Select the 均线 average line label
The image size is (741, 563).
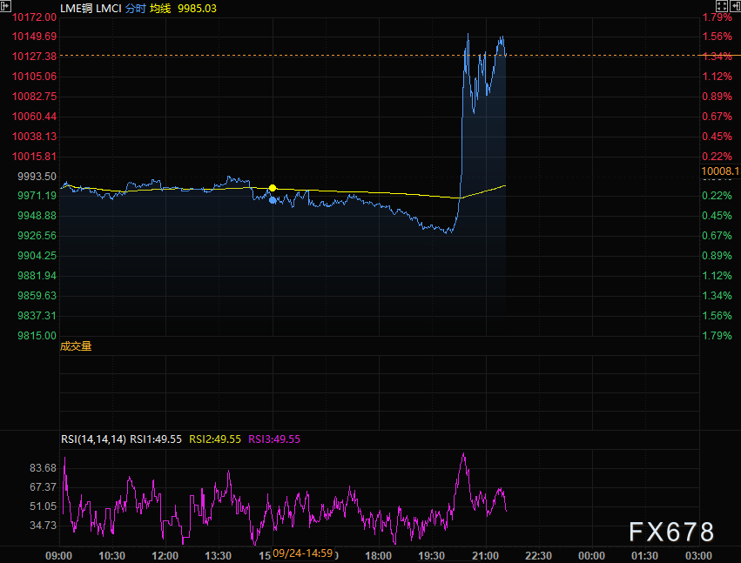click(160, 8)
